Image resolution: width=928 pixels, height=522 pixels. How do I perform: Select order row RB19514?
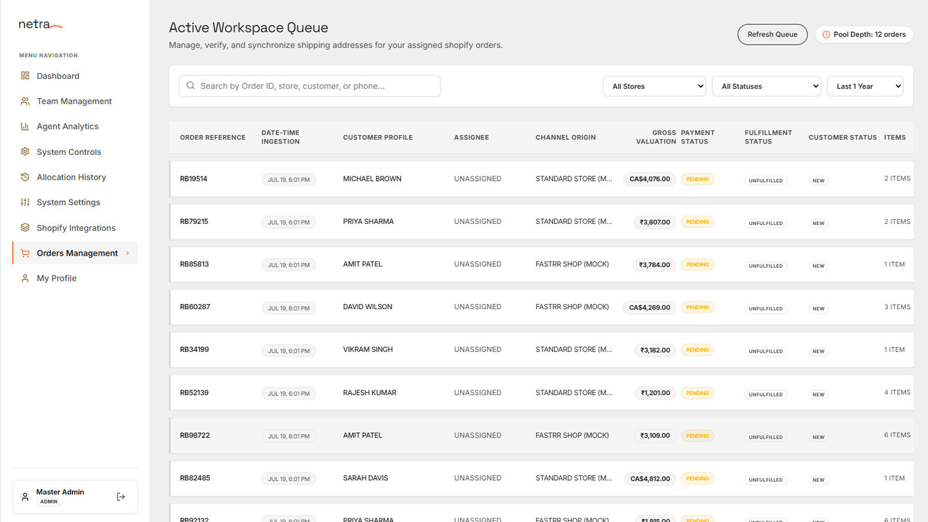[541, 179]
